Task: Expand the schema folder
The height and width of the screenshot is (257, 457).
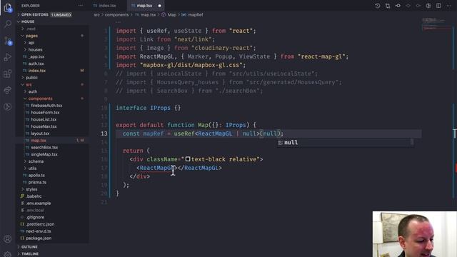Action: pyautogui.click(x=36, y=161)
